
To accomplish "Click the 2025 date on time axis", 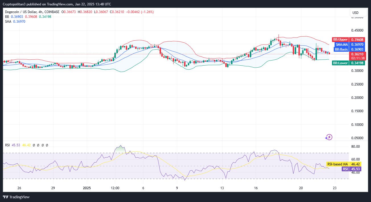I will 87,188.
